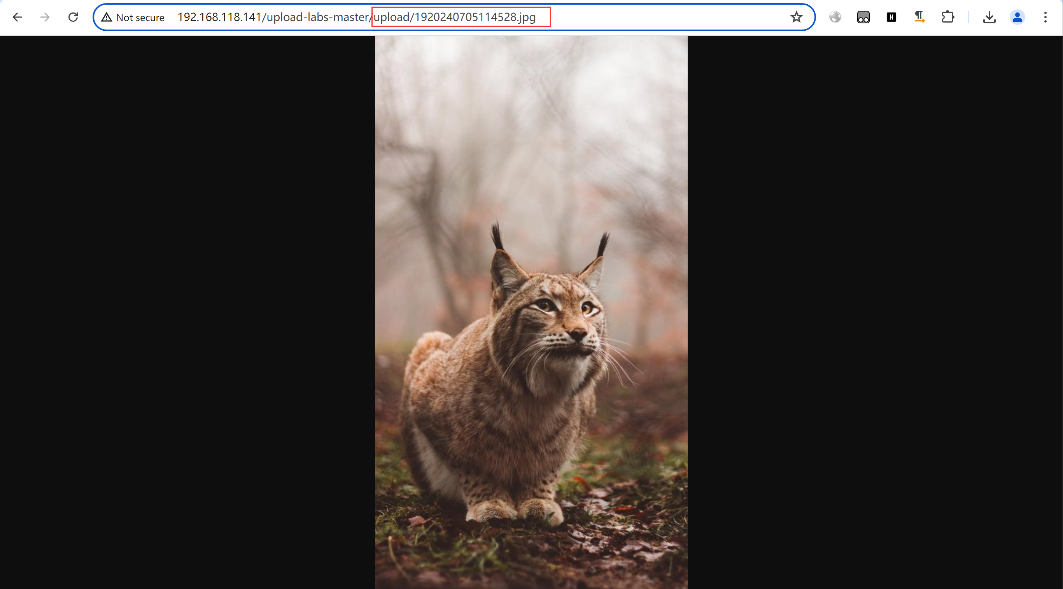Open the extension with two round eyes
1063x589 pixels.
pyautogui.click(x=863, y=17)
